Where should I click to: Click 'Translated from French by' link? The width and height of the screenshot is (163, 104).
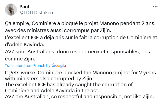28,66
